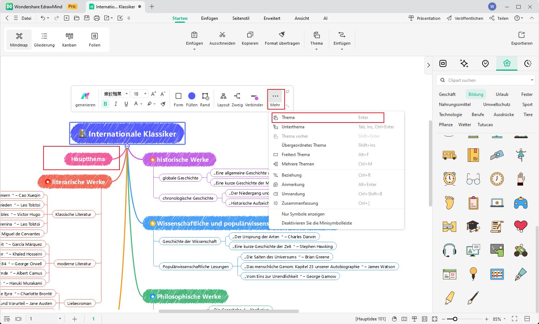The height and width of the screenshot is (324, 539).
Task: Select the Form shape icon
Action: [x=178, y=96]
